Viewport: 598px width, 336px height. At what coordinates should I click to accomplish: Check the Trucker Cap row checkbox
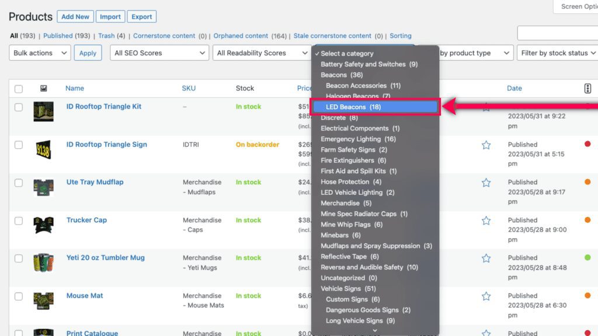(x=19, y=220)
